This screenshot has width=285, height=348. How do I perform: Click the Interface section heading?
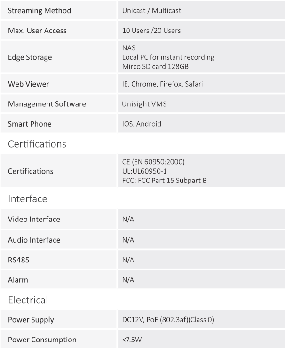coord(28,198)
